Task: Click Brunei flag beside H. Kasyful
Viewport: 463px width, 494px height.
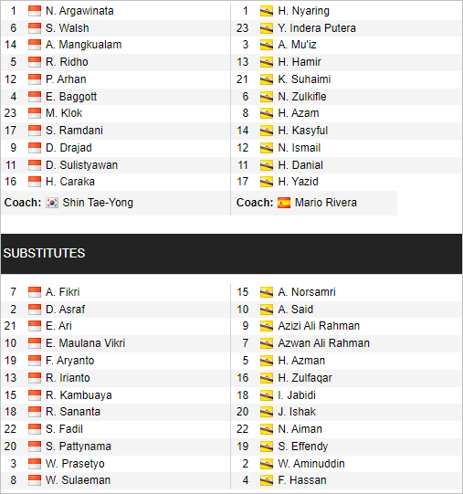Action: [x=267, y=131]
